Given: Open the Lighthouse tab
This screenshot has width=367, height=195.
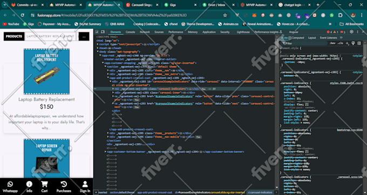Looking at the screenshot, I should 243,32.
